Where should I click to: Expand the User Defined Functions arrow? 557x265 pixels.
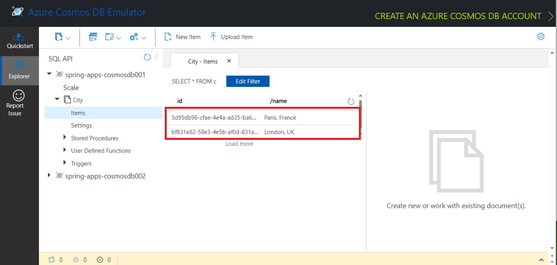(65, 150)
